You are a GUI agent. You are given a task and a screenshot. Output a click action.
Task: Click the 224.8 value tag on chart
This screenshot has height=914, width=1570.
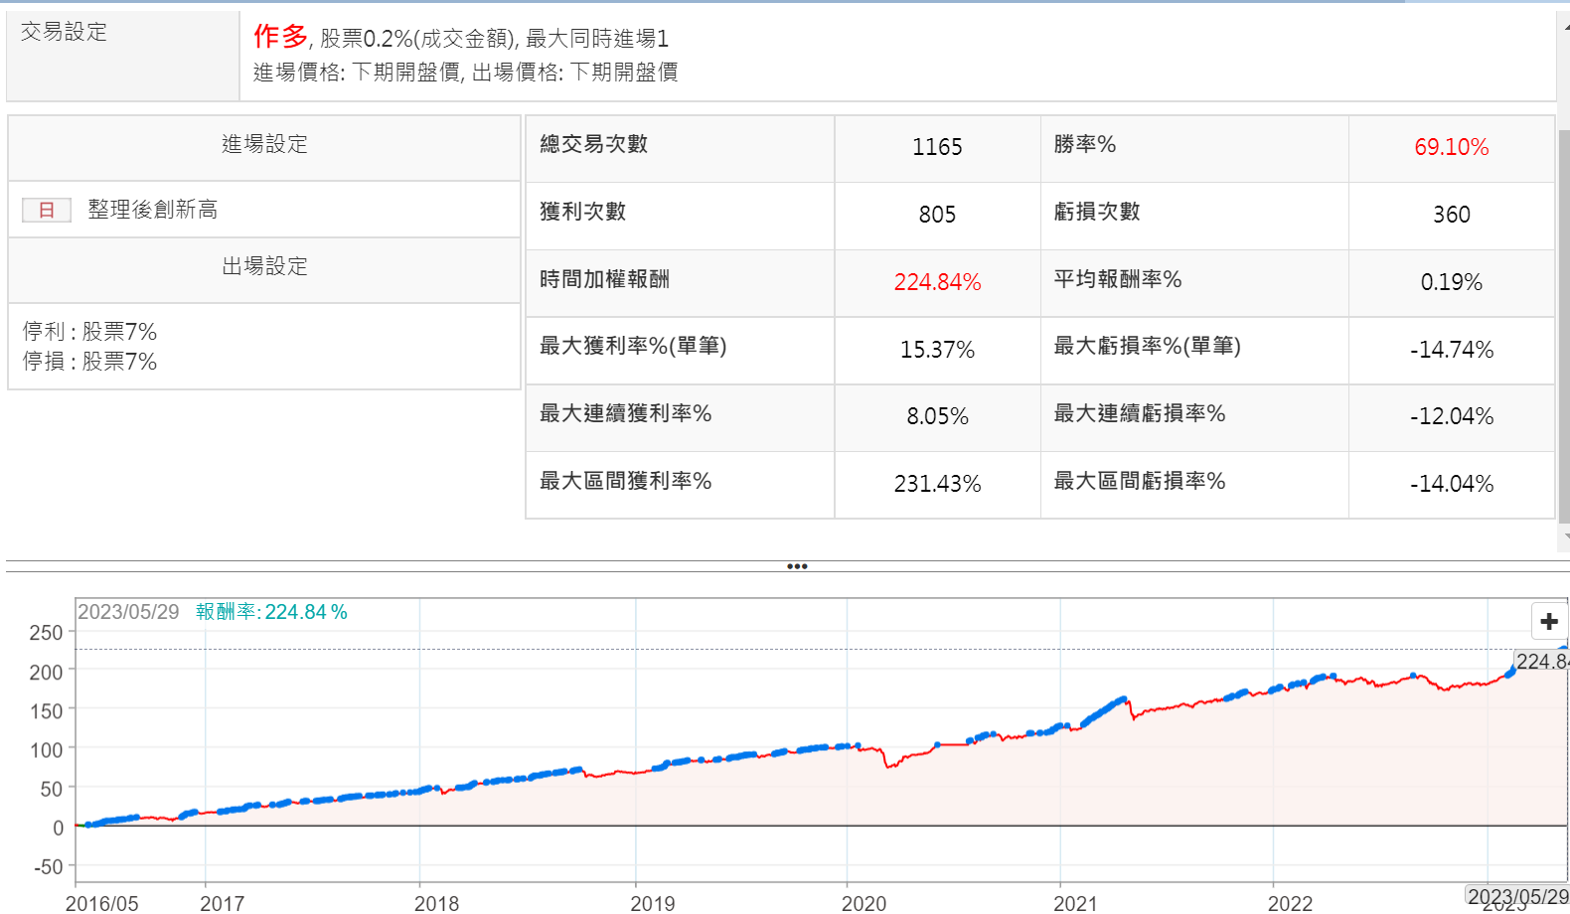click(x=1541, y=662)
